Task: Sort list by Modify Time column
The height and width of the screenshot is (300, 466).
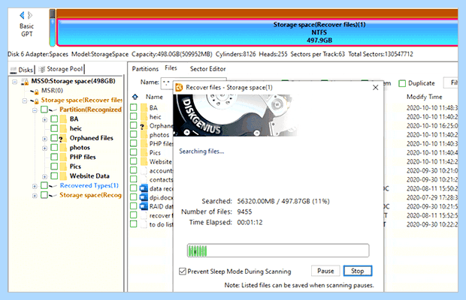Action: coord(424,97)
